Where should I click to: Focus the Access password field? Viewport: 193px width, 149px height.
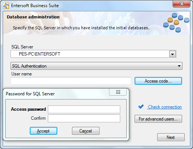(x=84, y=109)
